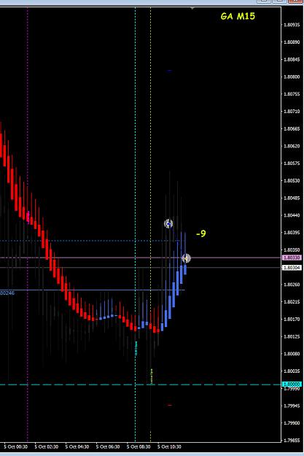Select the small red dash marker below the 1.80000 line
The image size is (304, 456).
click(169, 405)
